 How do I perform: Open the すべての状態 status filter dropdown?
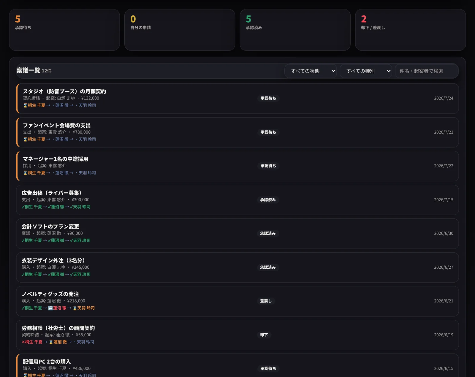click(311, 71)
